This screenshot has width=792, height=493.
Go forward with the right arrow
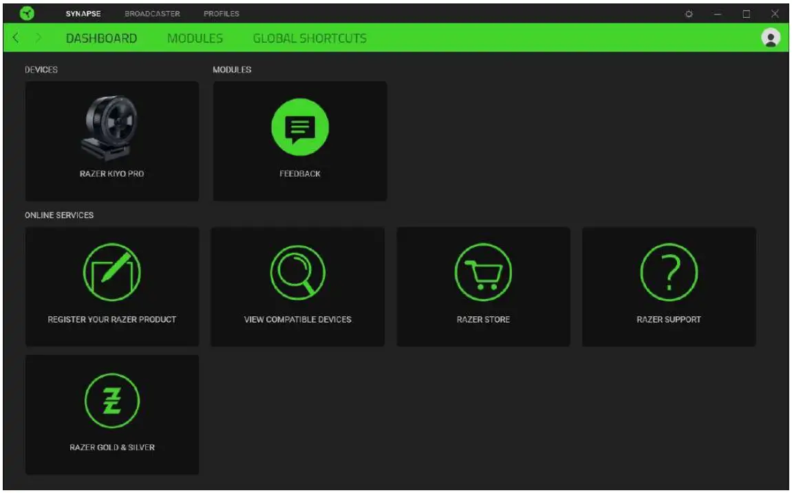point(39,38)
